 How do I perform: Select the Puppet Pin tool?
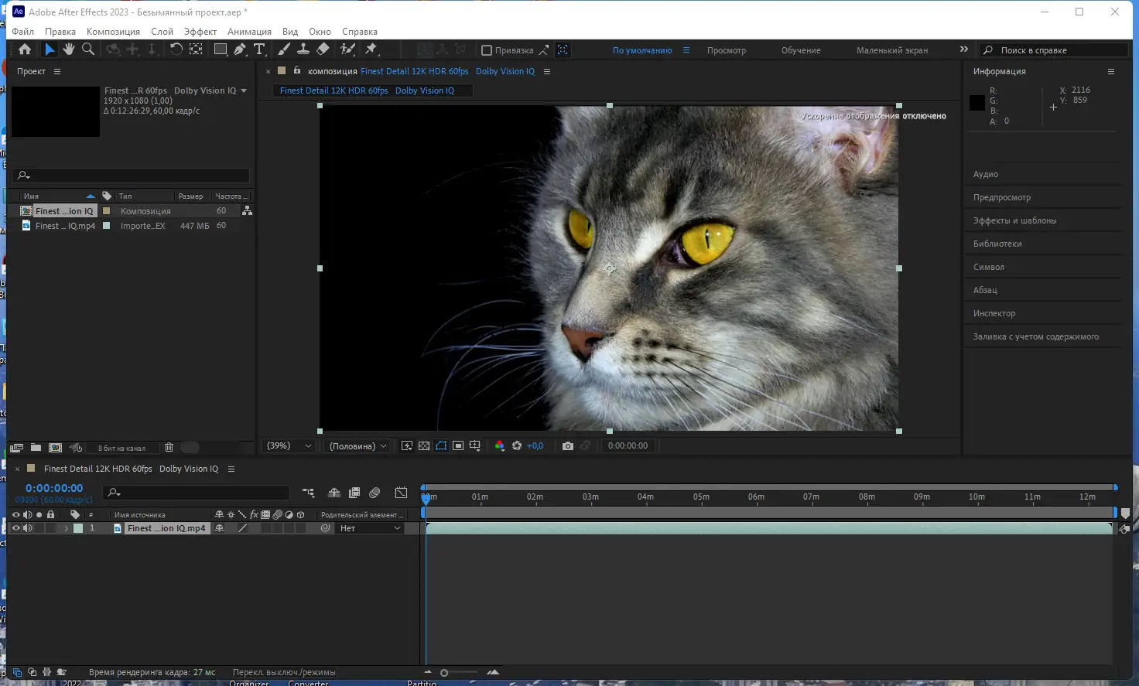[371, 49]
